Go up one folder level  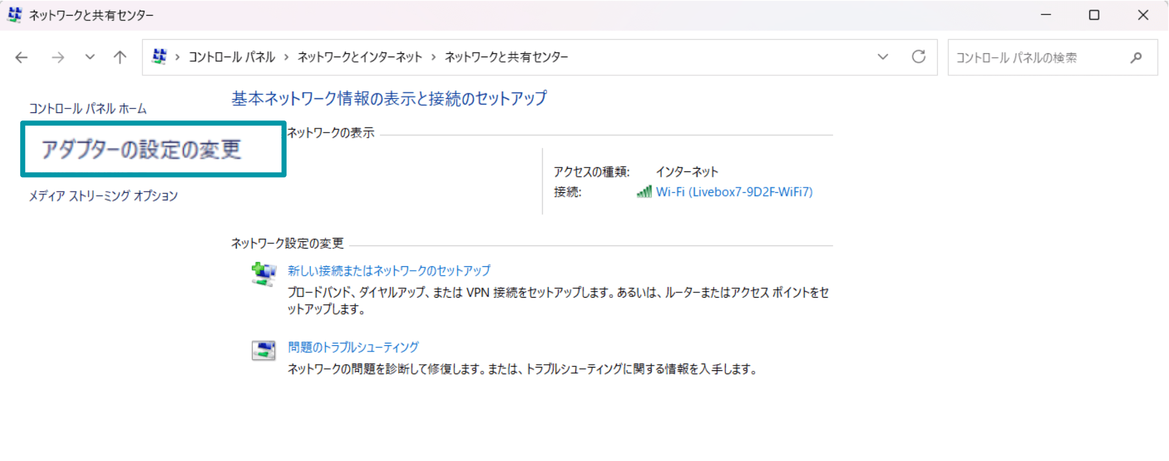point(120,58)
